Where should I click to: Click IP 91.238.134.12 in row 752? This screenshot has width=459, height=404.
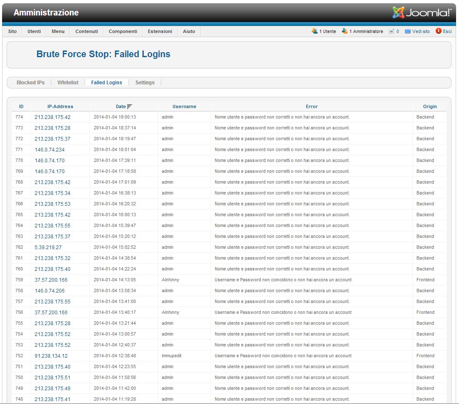(51, 356)
